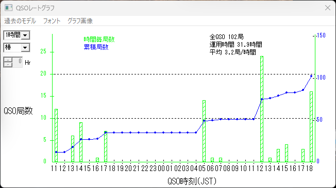This screenshot has width=336, height=188.
Task: Open the 過去のモデル menu
Action: point(20,21)
